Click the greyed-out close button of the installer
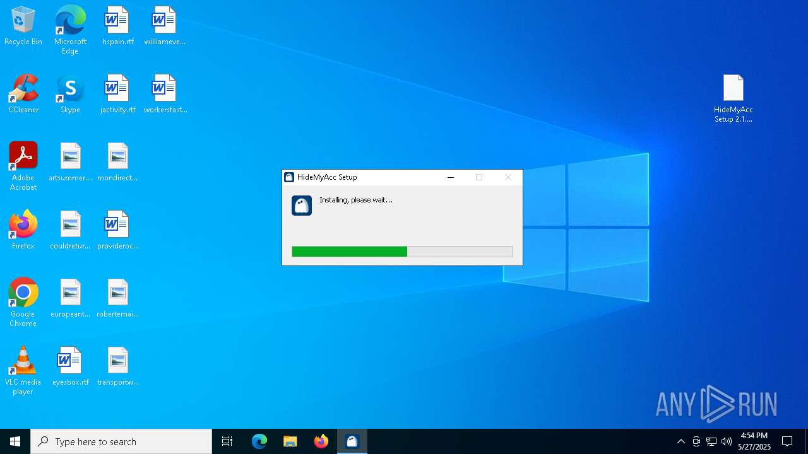The width and height of the screenshot is (808, 454). point(508,177)
